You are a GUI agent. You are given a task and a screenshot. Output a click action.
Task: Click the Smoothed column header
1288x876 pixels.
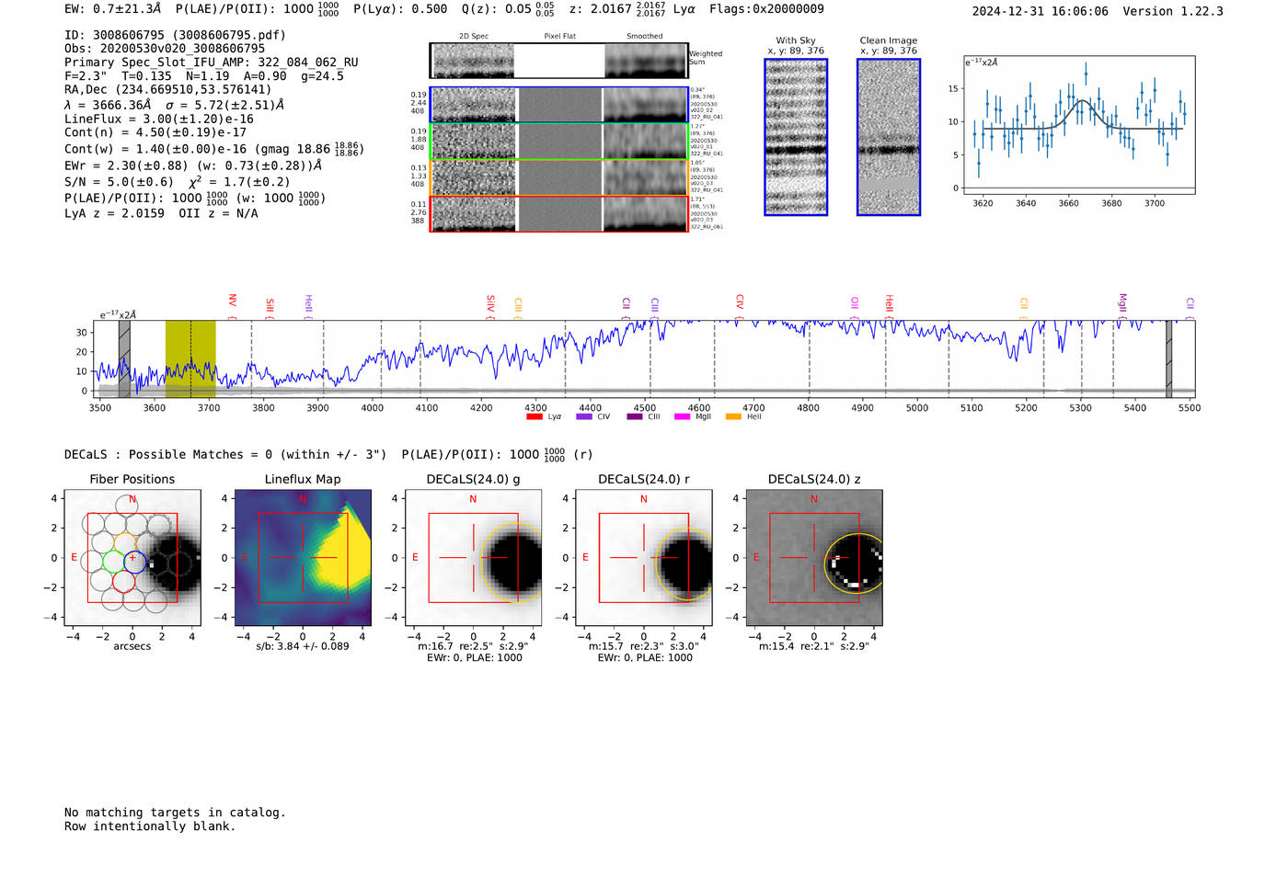coord(645,37)
